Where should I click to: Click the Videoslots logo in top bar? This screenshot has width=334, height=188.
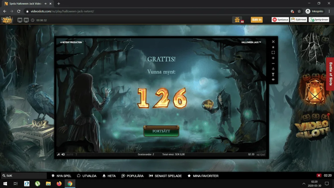pyautogui.click(x=7, y=20)
